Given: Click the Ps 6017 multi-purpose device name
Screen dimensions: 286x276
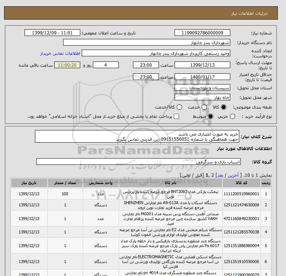Looking at the screenshot, I should pyautogui.click(x=170, y=246).
